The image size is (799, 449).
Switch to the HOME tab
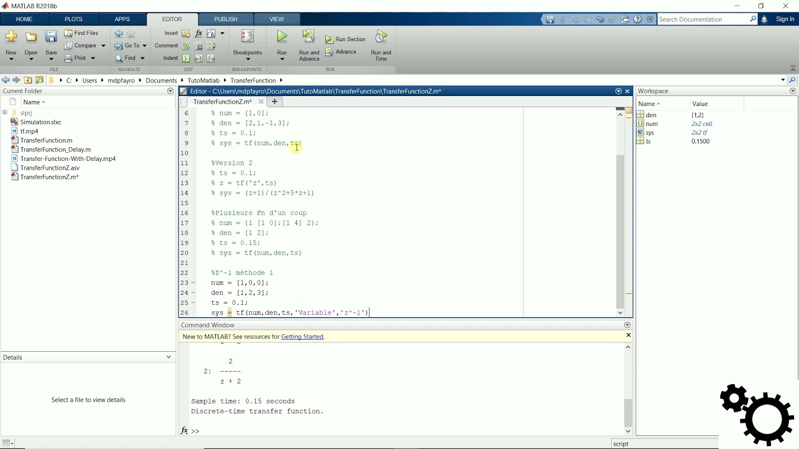pos(24,19)
